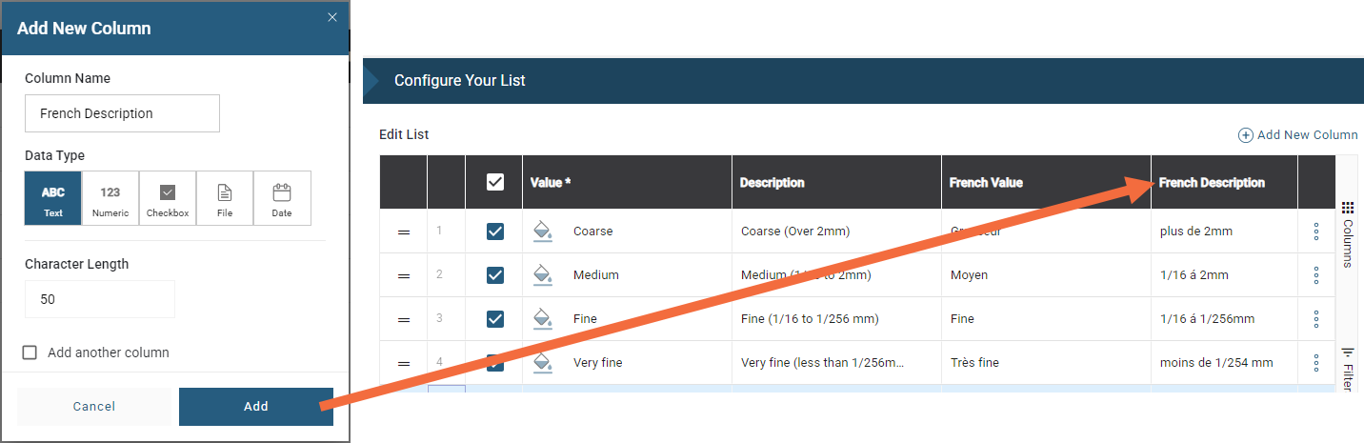Image resolution: width=1364 pixels, height=443 pixels.
Task: Collapse the Configure Your List section arrow
Action: click(372, 81)
